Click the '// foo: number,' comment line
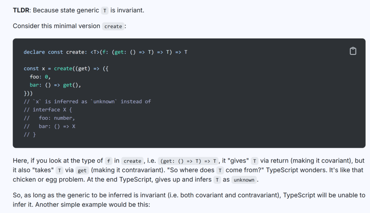This screenshot has width=370, height=213. 49,118
